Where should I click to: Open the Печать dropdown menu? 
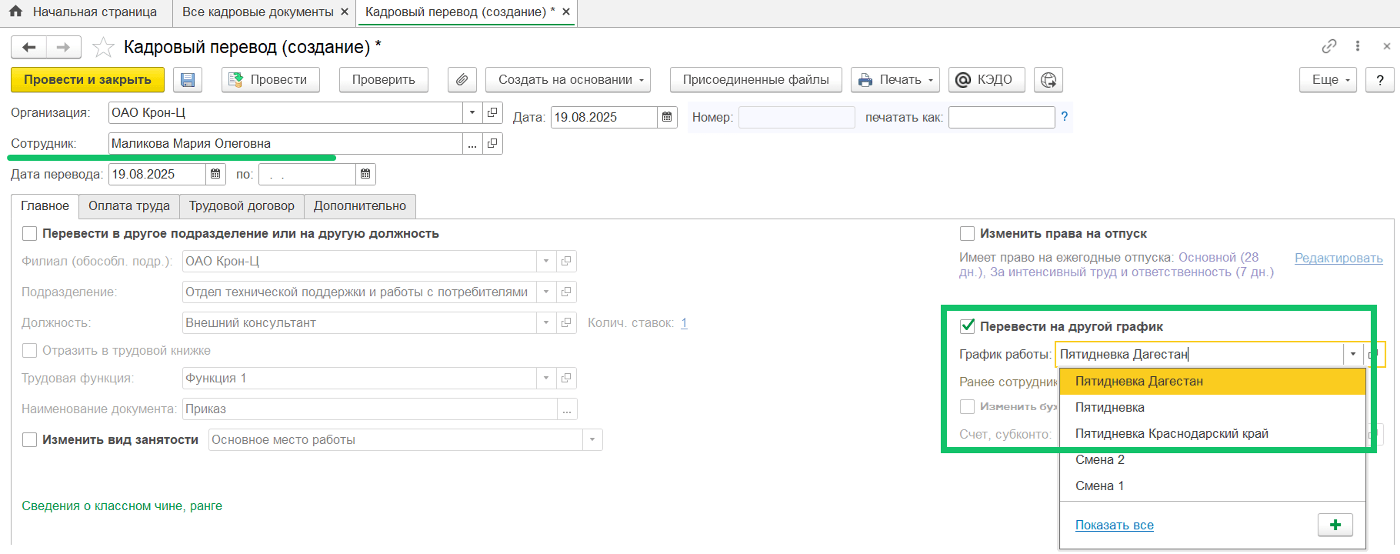click(x=895, y=80)
